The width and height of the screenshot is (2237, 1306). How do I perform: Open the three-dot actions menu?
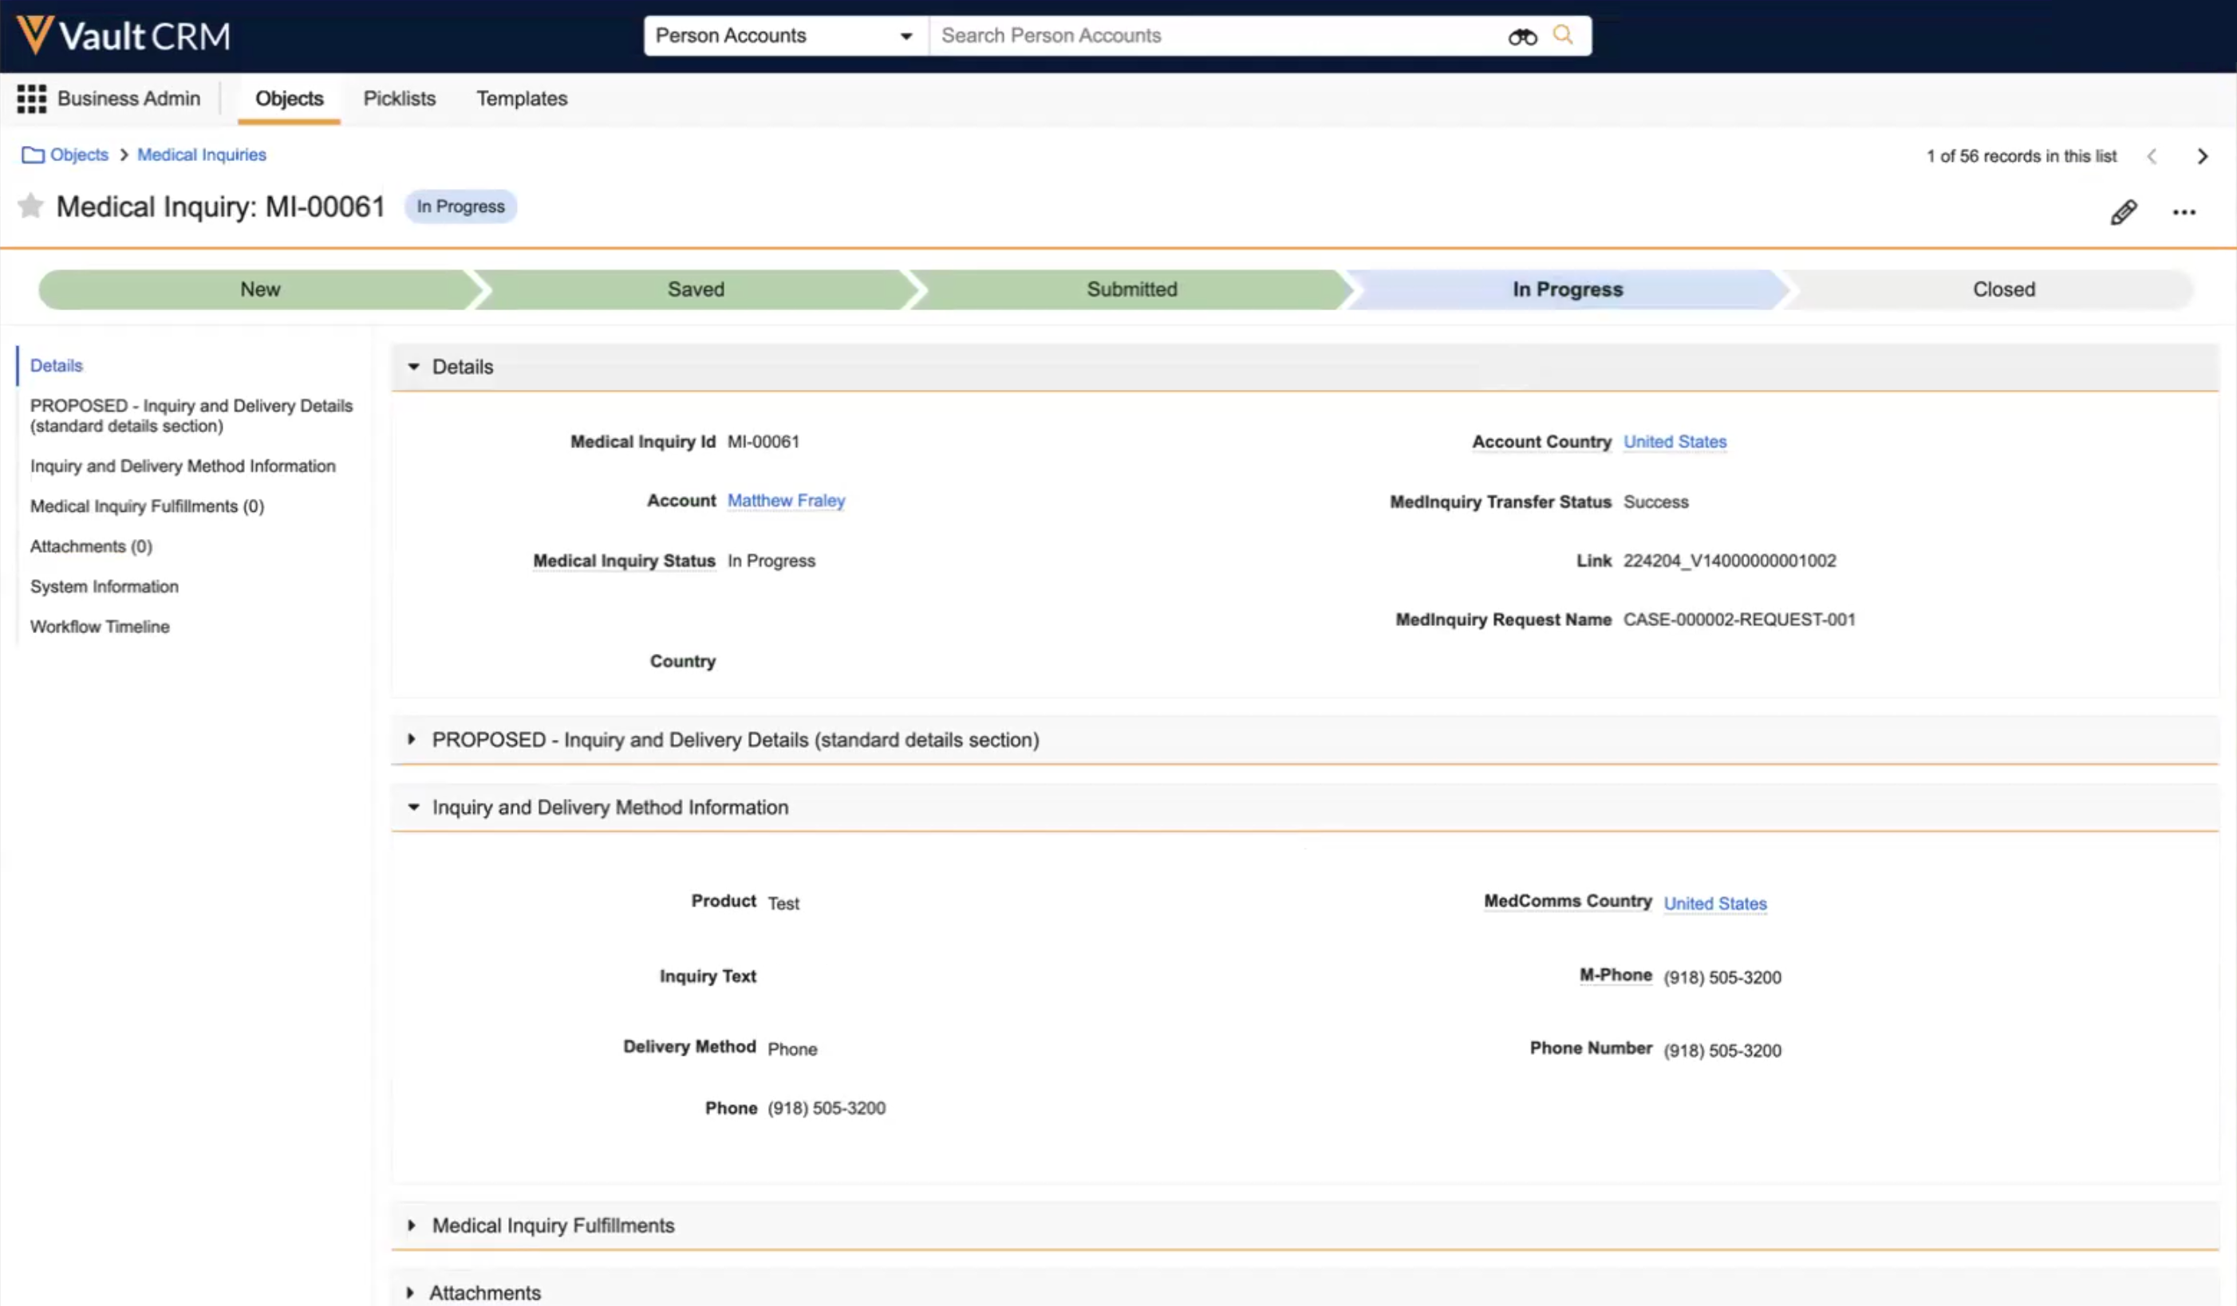(x=2184, y=212)
